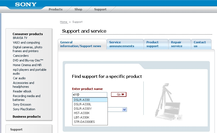Open Business products link

point(27,117)
